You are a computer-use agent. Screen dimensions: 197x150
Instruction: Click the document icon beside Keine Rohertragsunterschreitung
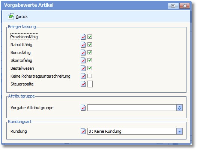point(83,76)
